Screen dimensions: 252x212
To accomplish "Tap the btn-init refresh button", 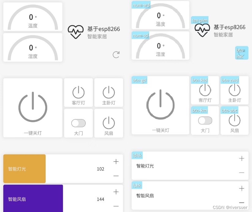I will [x=242, y=53].
